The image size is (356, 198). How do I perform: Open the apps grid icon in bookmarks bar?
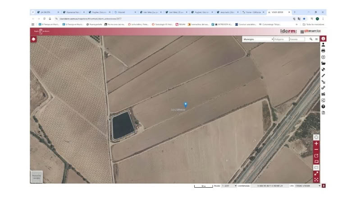point(33,24)
